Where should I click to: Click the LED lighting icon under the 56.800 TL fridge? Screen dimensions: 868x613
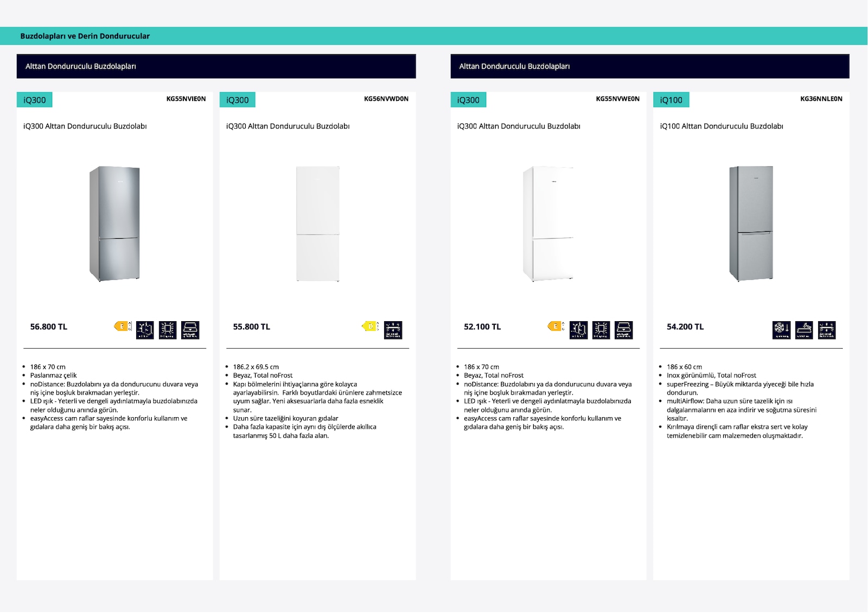[x=168, y=330]
